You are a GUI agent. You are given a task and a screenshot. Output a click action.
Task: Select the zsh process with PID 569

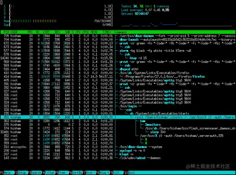coord(118,65)
